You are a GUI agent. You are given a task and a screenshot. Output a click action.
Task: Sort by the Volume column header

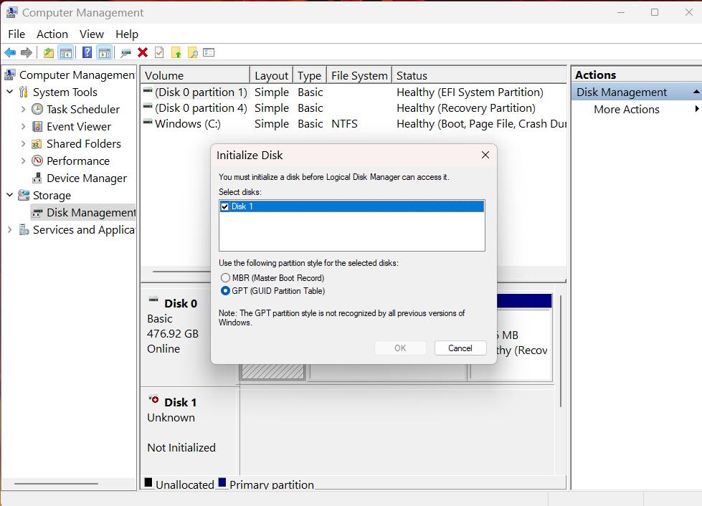[195, 75]
